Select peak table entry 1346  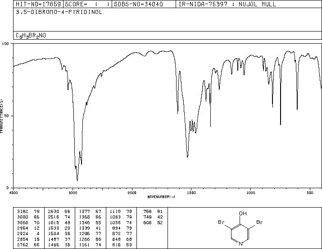90,222
